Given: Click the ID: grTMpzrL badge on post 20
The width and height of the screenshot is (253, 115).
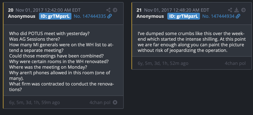Looking at the screenshot, I should point(55,16).
